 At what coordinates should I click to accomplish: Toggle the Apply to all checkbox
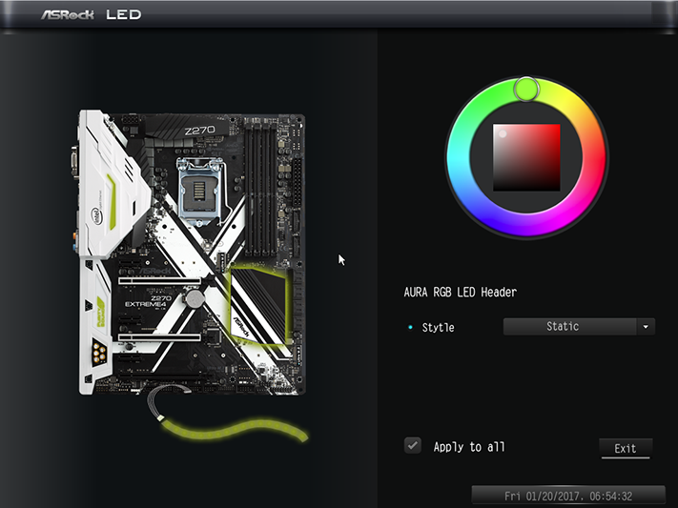(413, 445)
